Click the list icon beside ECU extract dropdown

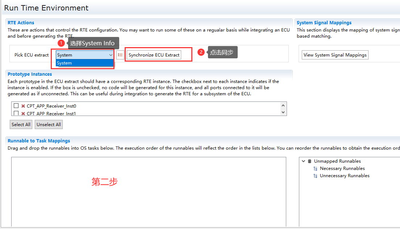120,55
